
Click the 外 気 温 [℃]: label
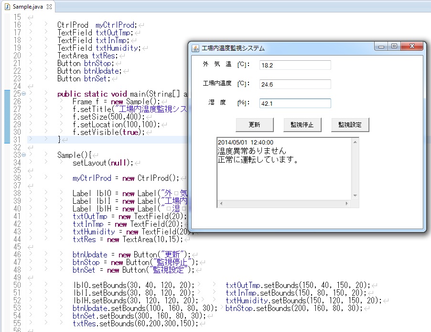pyautogui.click(x=226, y=65)
